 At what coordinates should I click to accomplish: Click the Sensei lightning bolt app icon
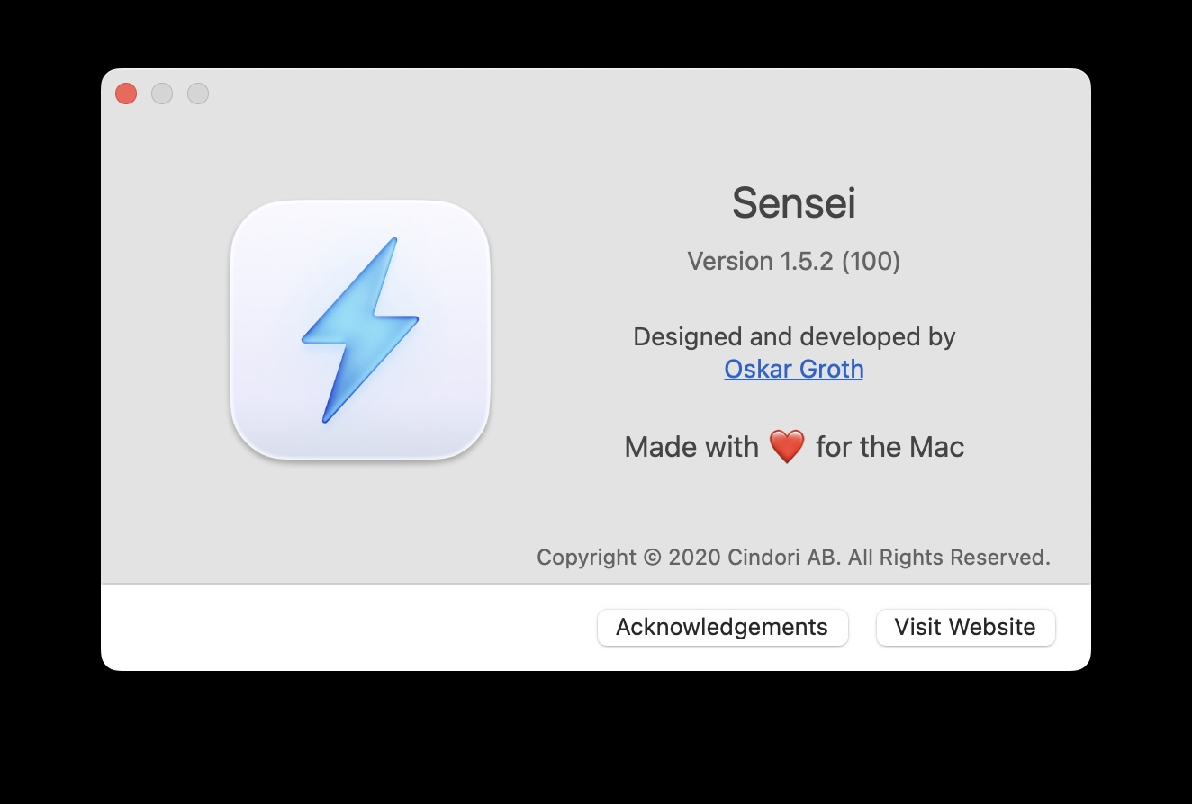point(360,330)
